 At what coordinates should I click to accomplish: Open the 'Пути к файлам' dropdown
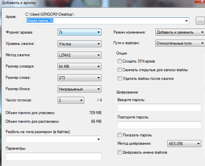(180, 43)
